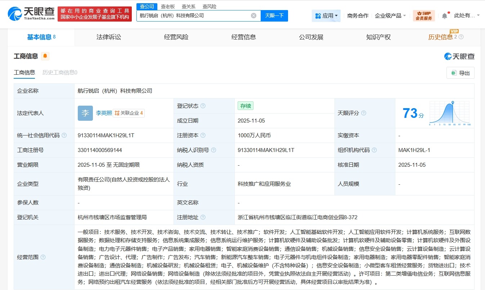The image size is (485, 290).
Task: Clear the search box using the X icon
Action: pyautogui.click(x=253, y=16)
